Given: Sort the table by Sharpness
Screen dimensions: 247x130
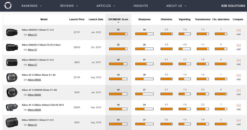Looking at the screenshot, I should [144, 19].
